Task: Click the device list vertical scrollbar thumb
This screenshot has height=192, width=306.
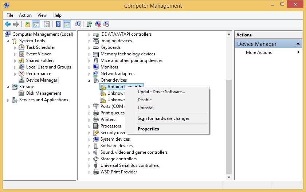Action: pos(229,127)
